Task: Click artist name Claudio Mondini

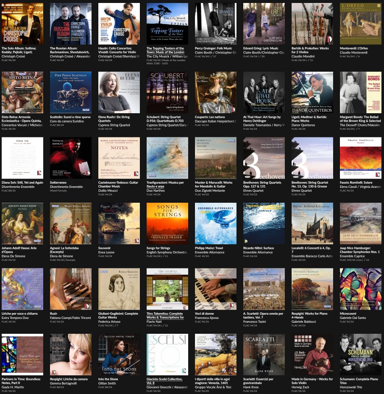Action: [x=303, y=56]
